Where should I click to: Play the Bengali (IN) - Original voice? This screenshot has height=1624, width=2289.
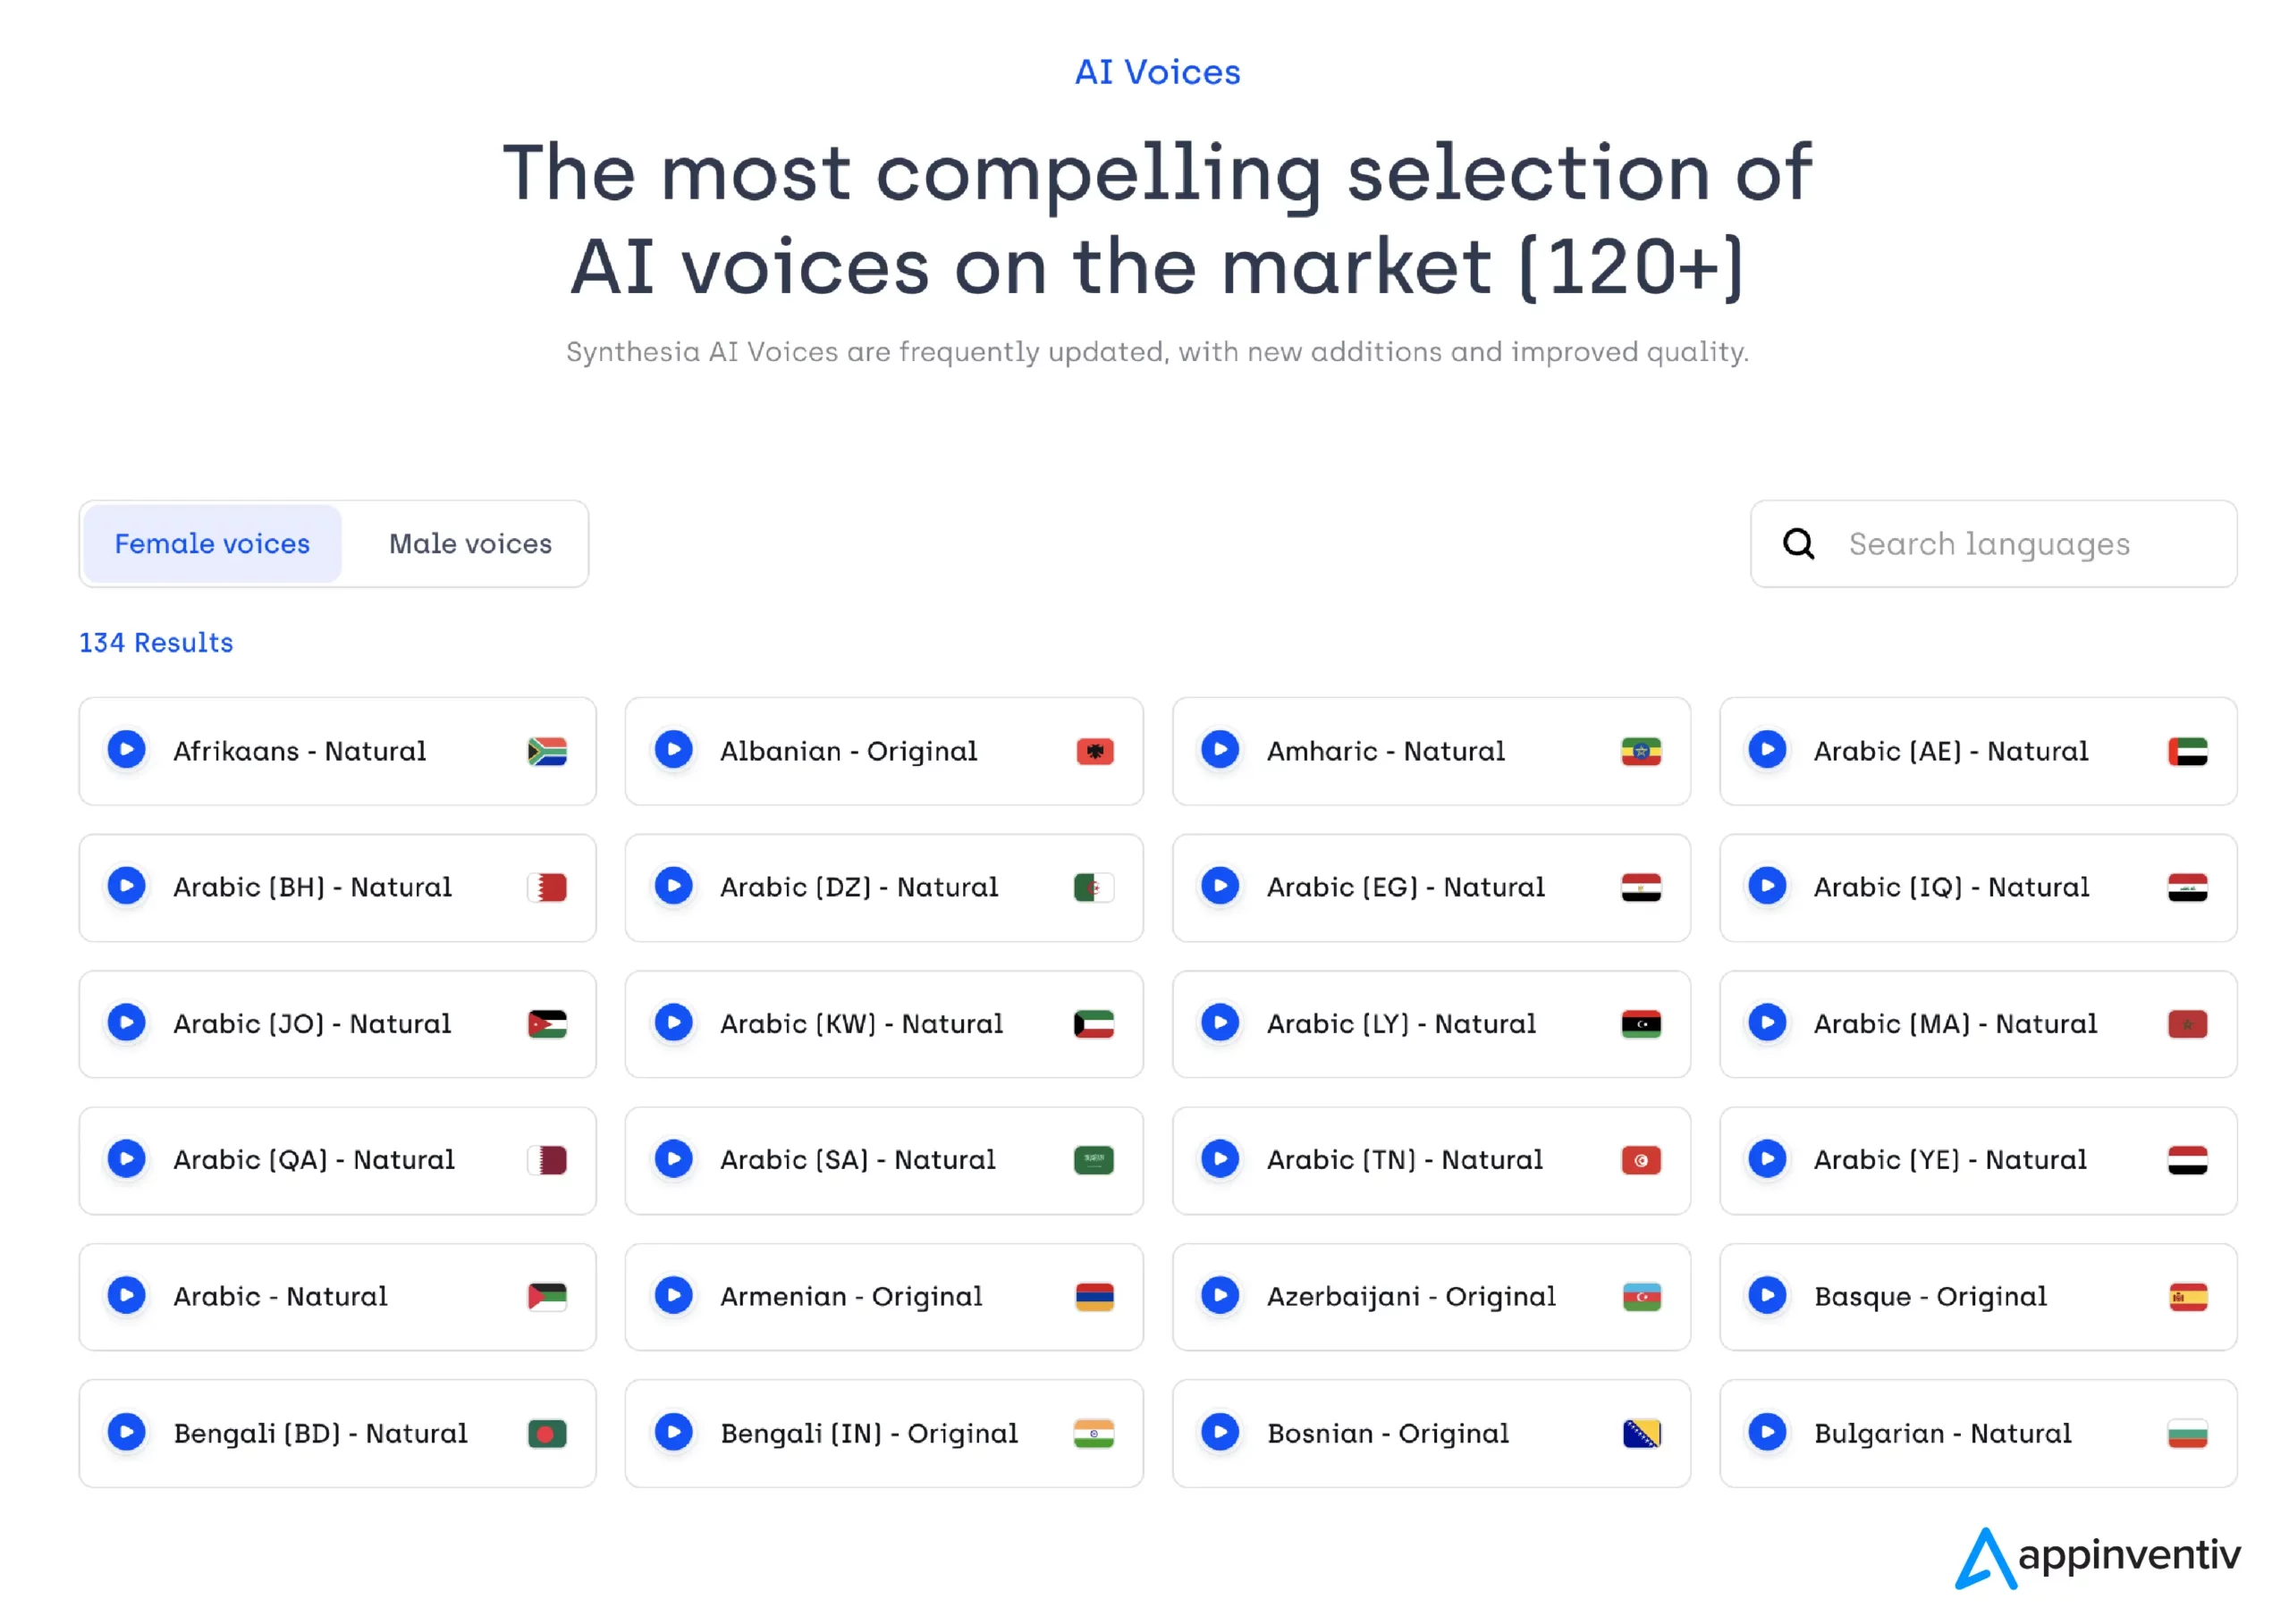[673, 1432]
